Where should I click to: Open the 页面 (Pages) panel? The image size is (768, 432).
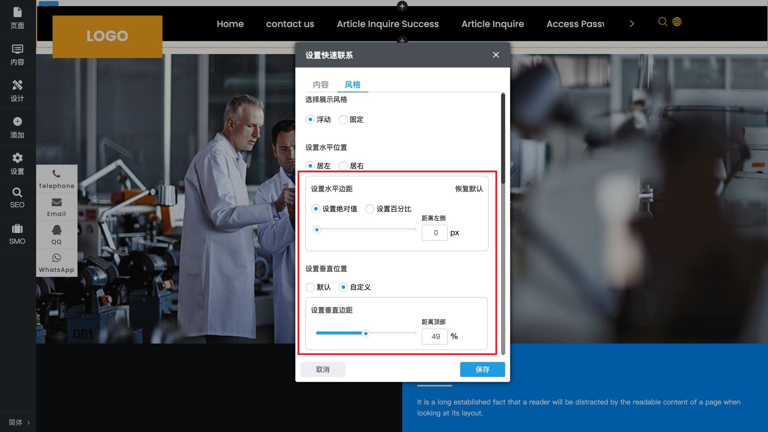click(17, 18)
